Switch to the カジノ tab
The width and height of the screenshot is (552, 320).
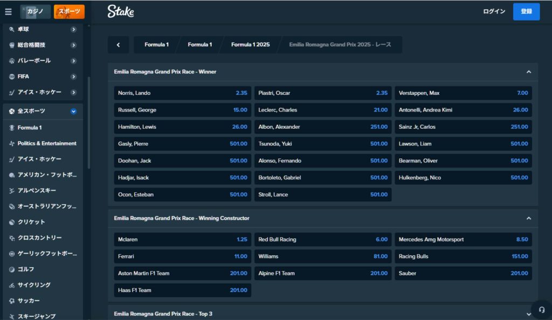point(35,12)
